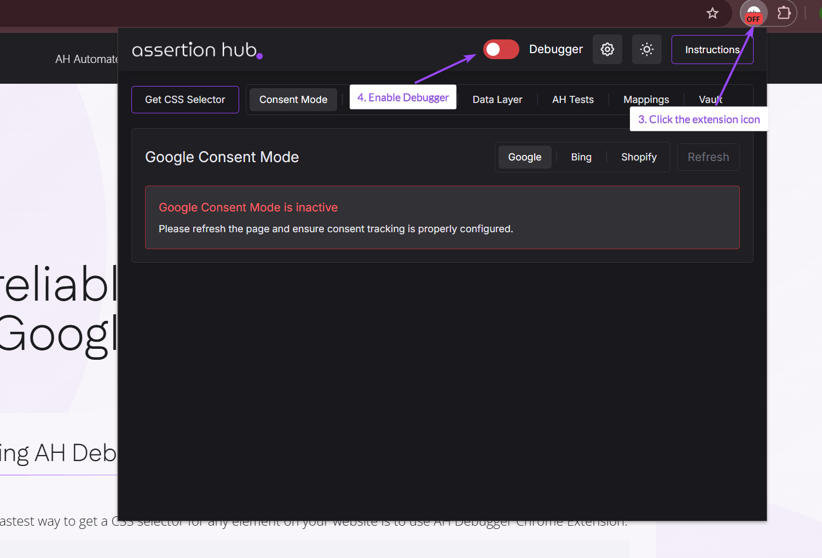822x558 pixels.
Task: Click the Assertion Hub logo
Action: click(x=196, y=50)
